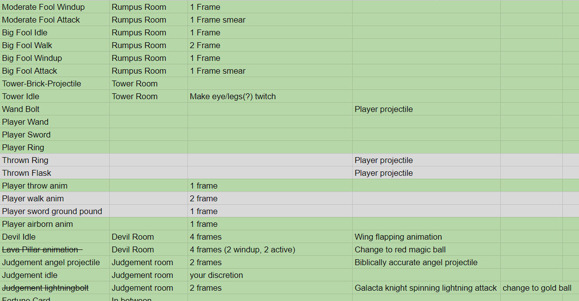Click the "Player airborn anim" cell
Screen dimensions: 579x301
coord(37,224)
